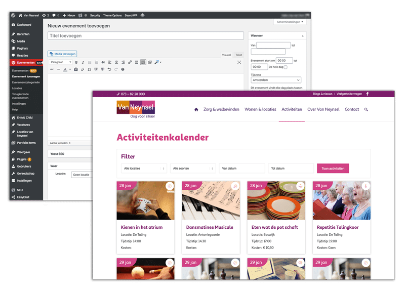
Task: Insert the read more tag
Action: (x=137, y=62)
